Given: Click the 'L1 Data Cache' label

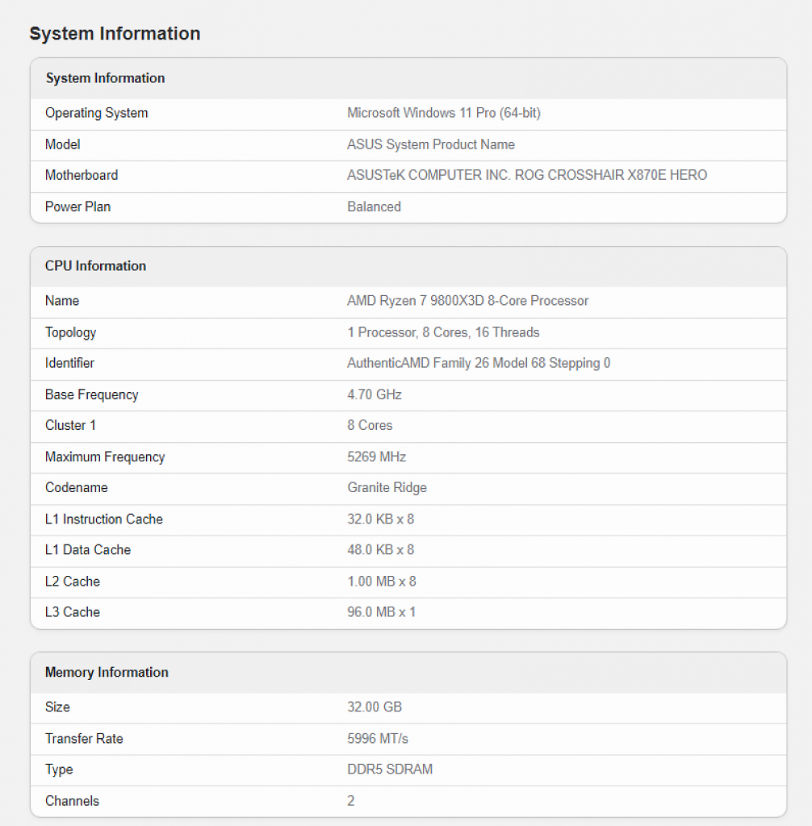Looking at the screenshot, I should 88,549.
